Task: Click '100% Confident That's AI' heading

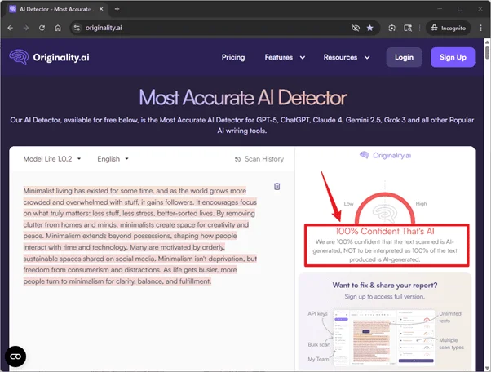Action: (385, 231)
